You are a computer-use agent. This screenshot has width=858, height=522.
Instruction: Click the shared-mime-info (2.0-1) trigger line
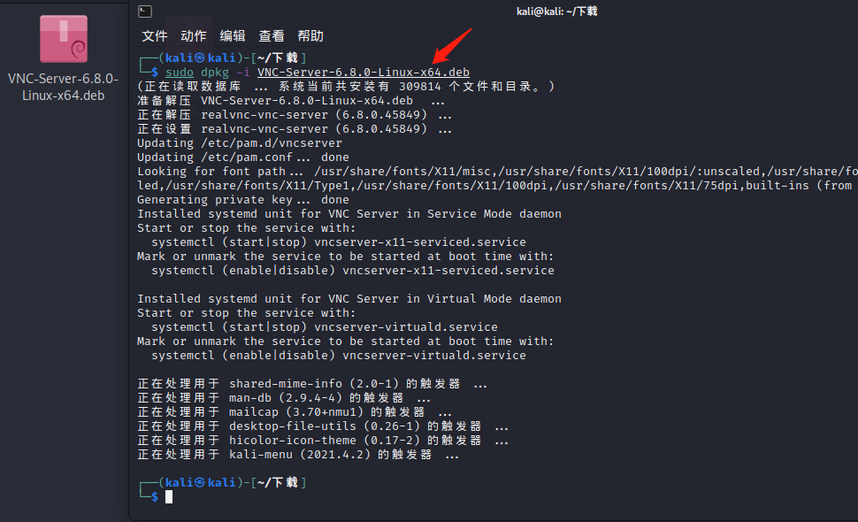click(x=312, y=384)
